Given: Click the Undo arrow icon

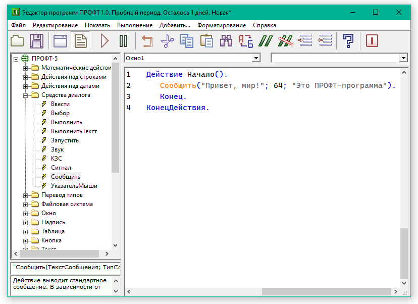Looking at the screenshot, I should point(147,41).
